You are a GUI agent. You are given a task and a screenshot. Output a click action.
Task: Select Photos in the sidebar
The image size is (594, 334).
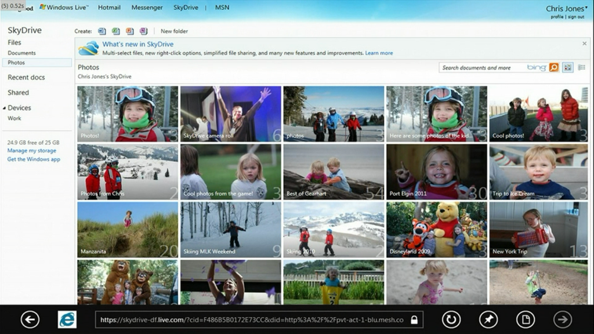[x=37, y=63]
